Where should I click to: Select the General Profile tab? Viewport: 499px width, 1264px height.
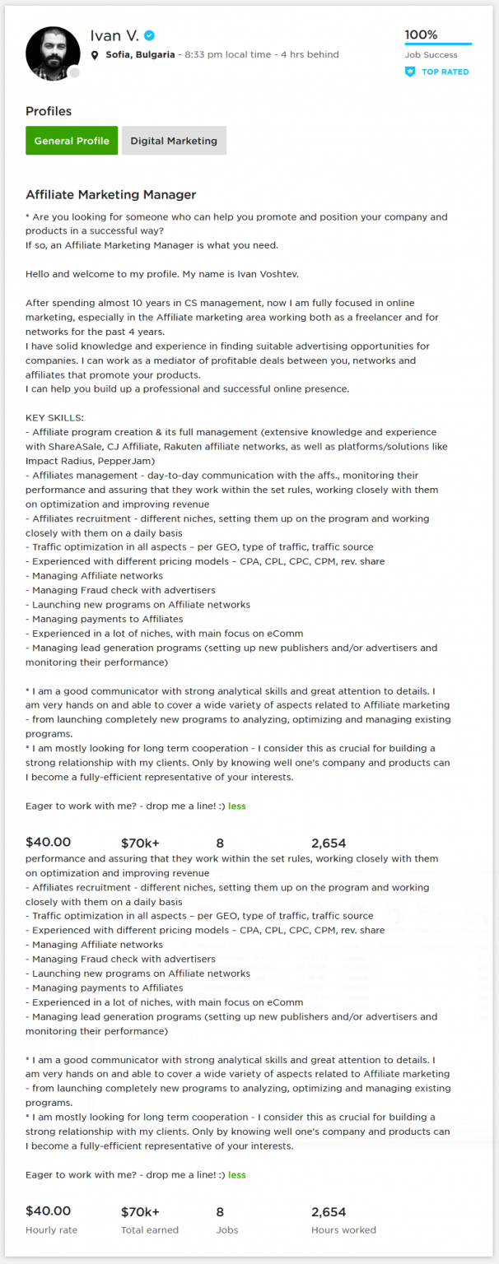pos(72,141)
